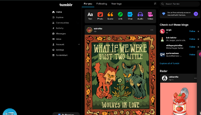Image resolution: width=201 pixels, height=115 pixels.
Task: Click the Premium arrow button
Action: click(196, 14)
